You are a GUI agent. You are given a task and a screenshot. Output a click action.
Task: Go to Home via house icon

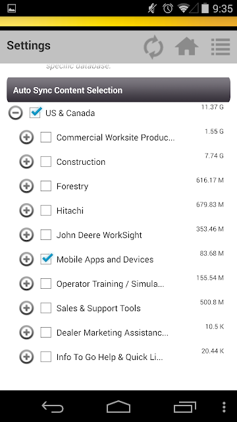[187, 46]
